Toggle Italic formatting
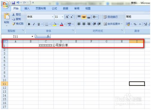Viewport: 151px width, 110px height. [x=34, y=24]
